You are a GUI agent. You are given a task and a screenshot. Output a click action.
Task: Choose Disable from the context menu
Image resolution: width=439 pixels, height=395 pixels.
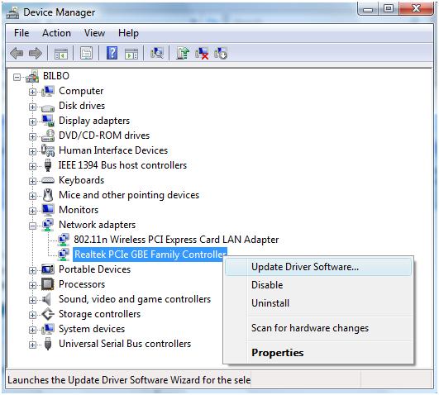[x=318, y=285]
